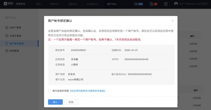Click the Alipay logo in header

(8, 4)
